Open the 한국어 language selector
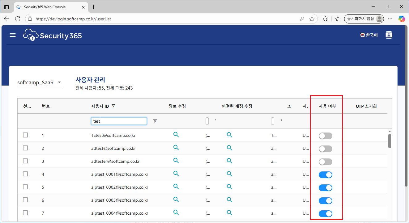This screenshot has height=223, width=409. (x=369, y=35)
